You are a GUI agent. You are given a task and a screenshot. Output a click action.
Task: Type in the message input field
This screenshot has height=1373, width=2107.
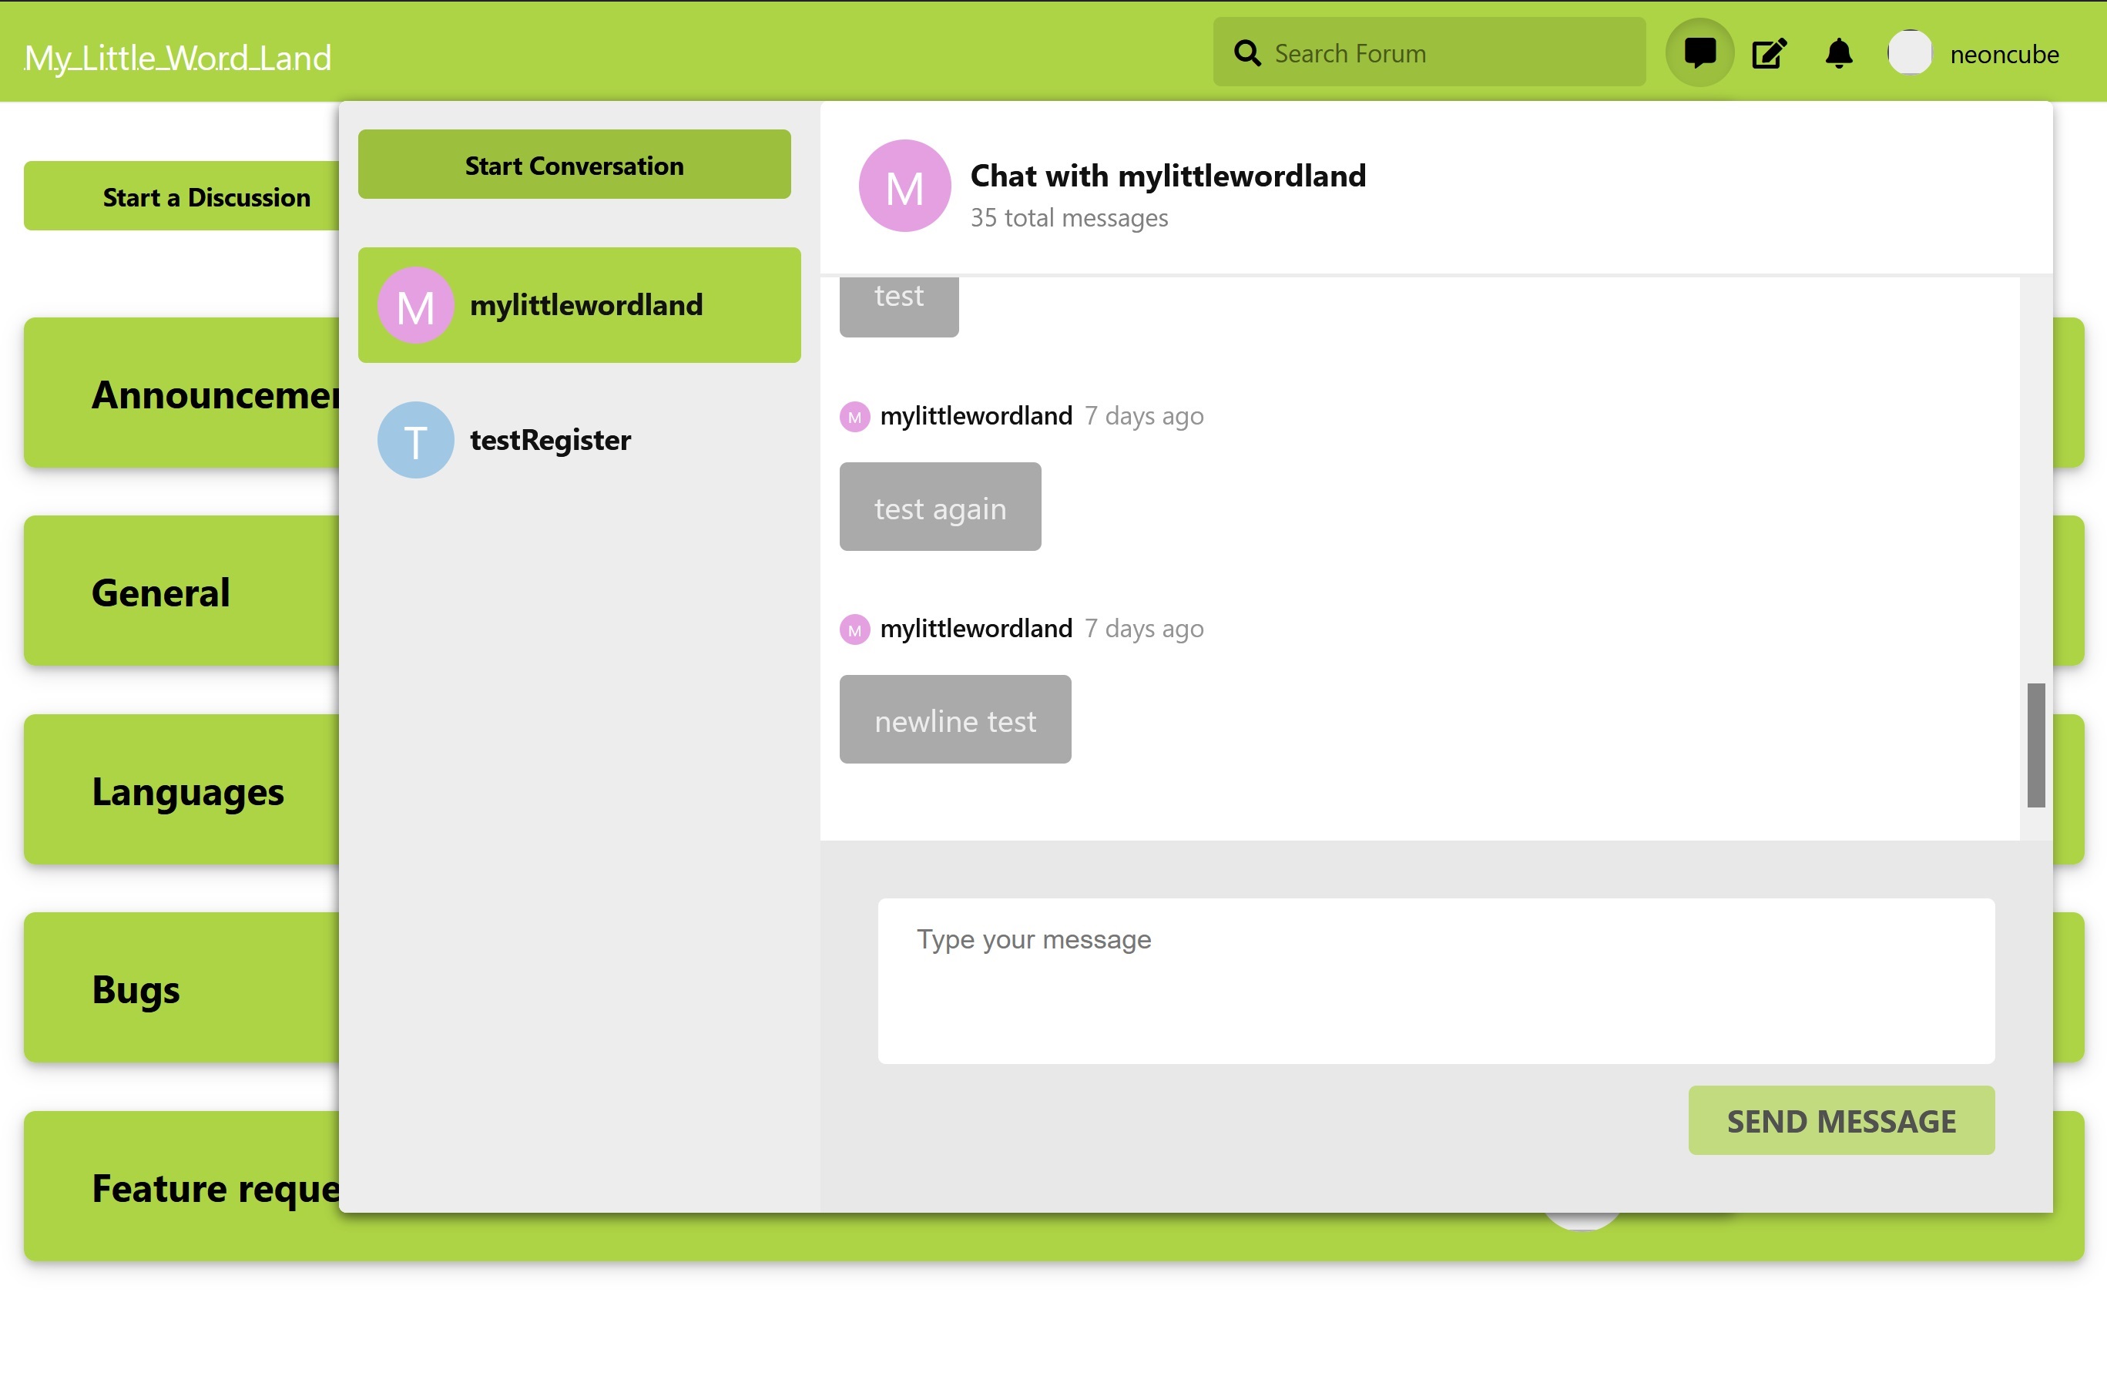(x=1436, y=980)
